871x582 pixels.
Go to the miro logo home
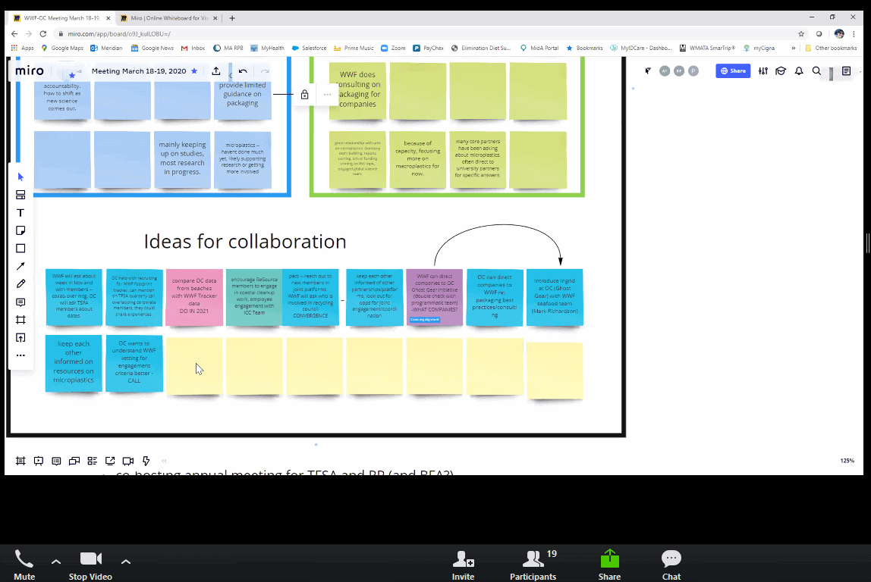click(x=30, y=71)
